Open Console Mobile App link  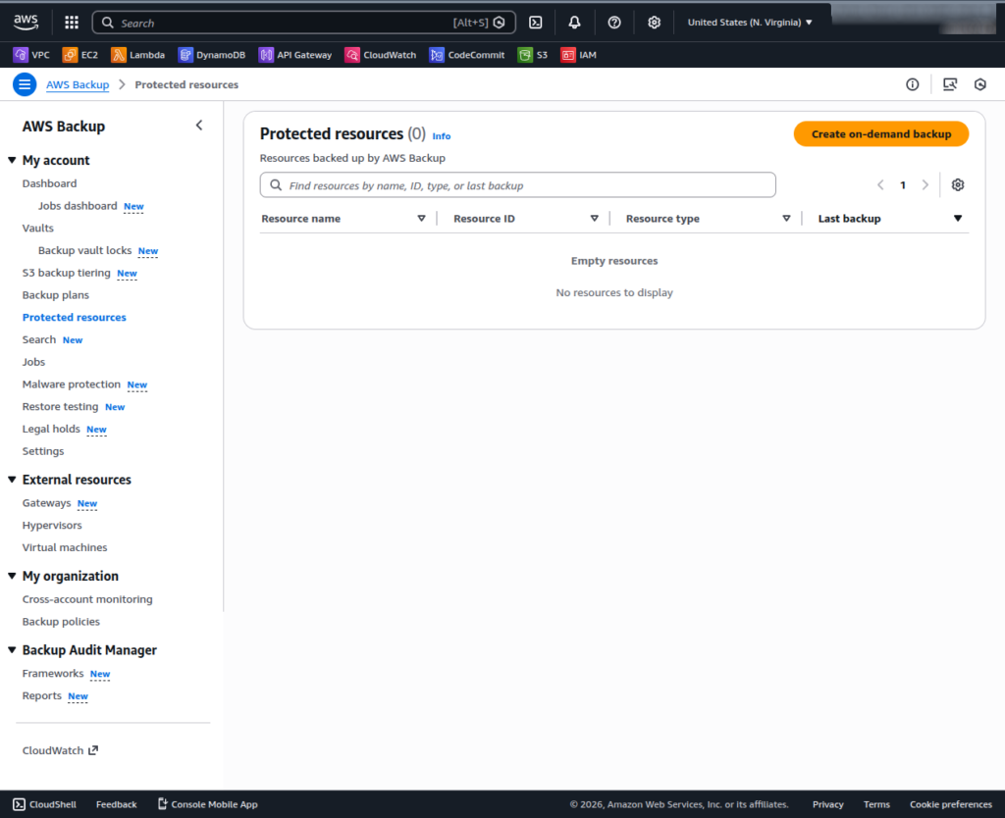[x=208, y=804]
